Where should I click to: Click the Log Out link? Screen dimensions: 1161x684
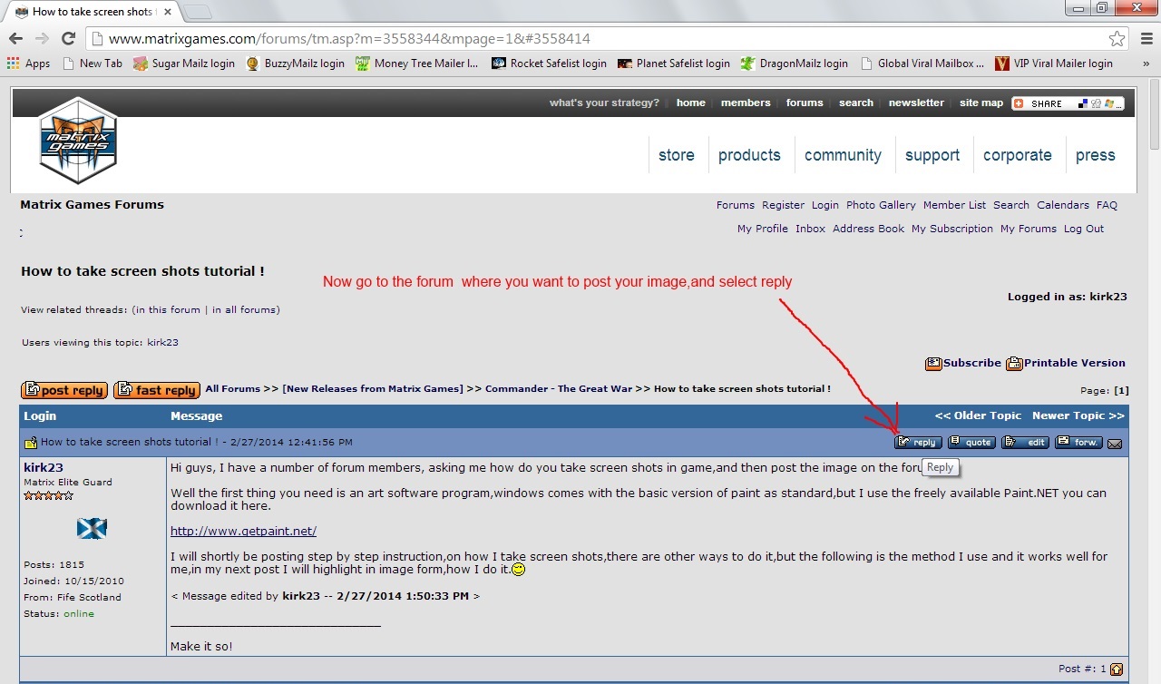[1084, 229]
